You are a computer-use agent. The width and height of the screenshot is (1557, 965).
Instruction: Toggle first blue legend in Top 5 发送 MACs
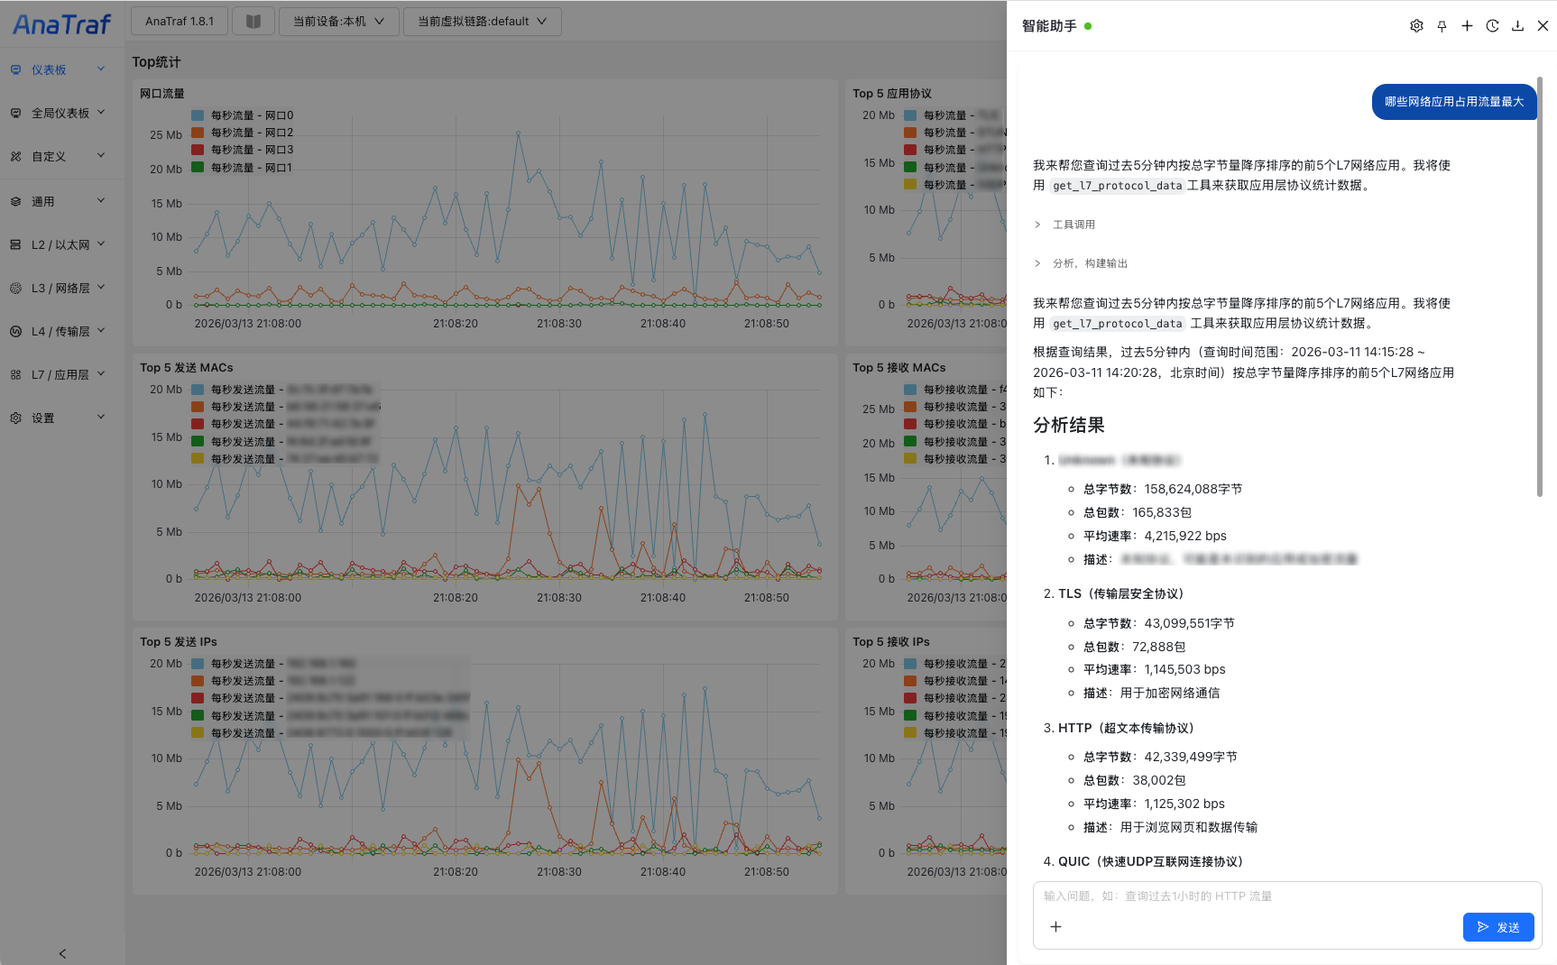click(x=283, y=390)
